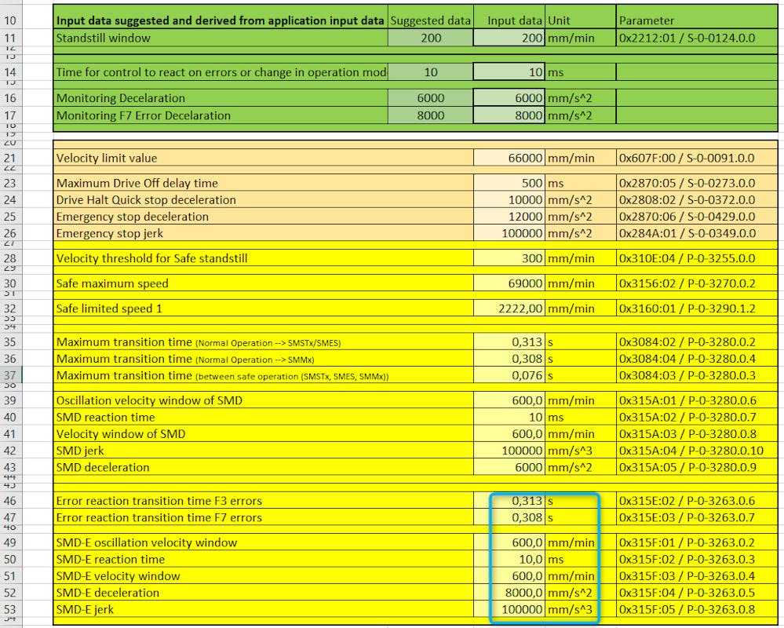The width and height of the screenshot is (784, 628).
Task: Select SMD jerk value 100000 in row 42
Action: [x=509, y=451]
